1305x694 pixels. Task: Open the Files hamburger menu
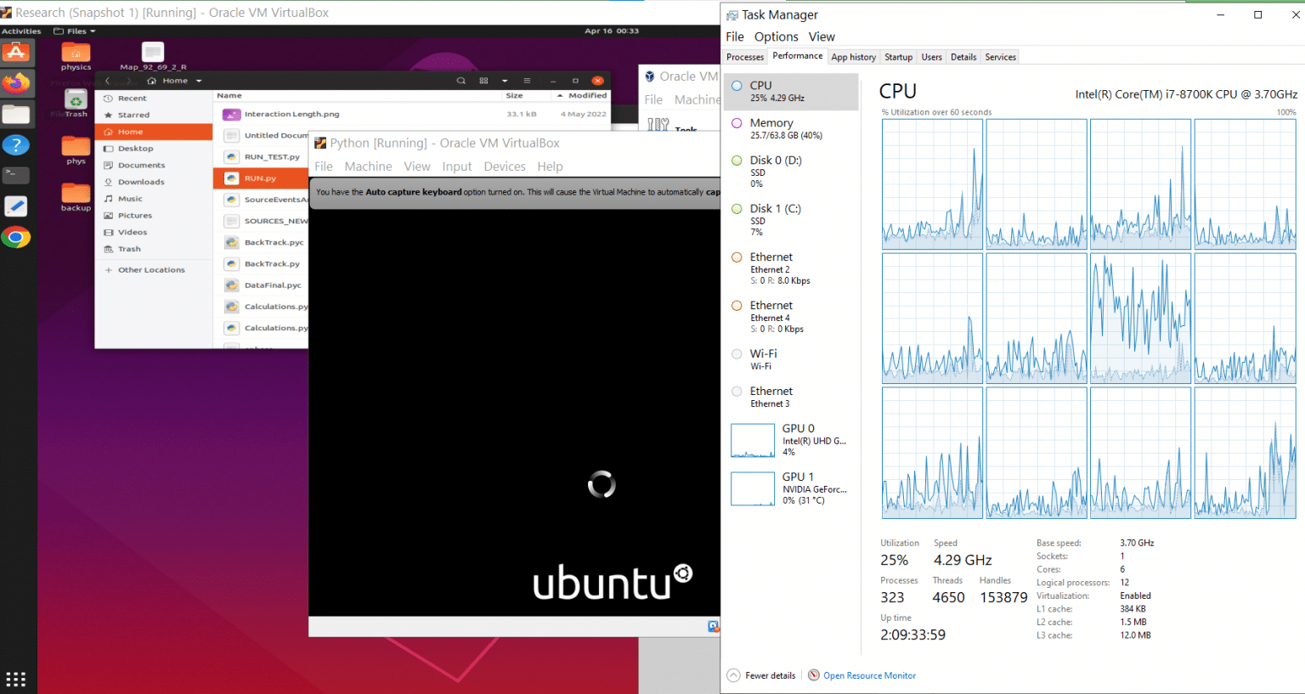point(527,80)
